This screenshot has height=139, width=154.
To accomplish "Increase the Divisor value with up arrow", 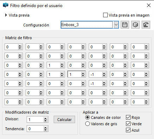I will coord(46,119).
